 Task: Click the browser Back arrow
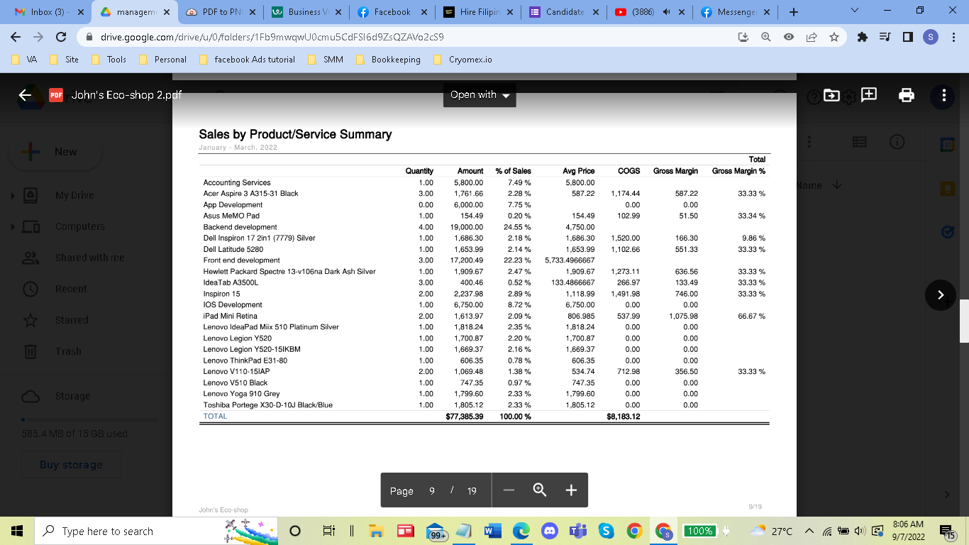point(17,37)
